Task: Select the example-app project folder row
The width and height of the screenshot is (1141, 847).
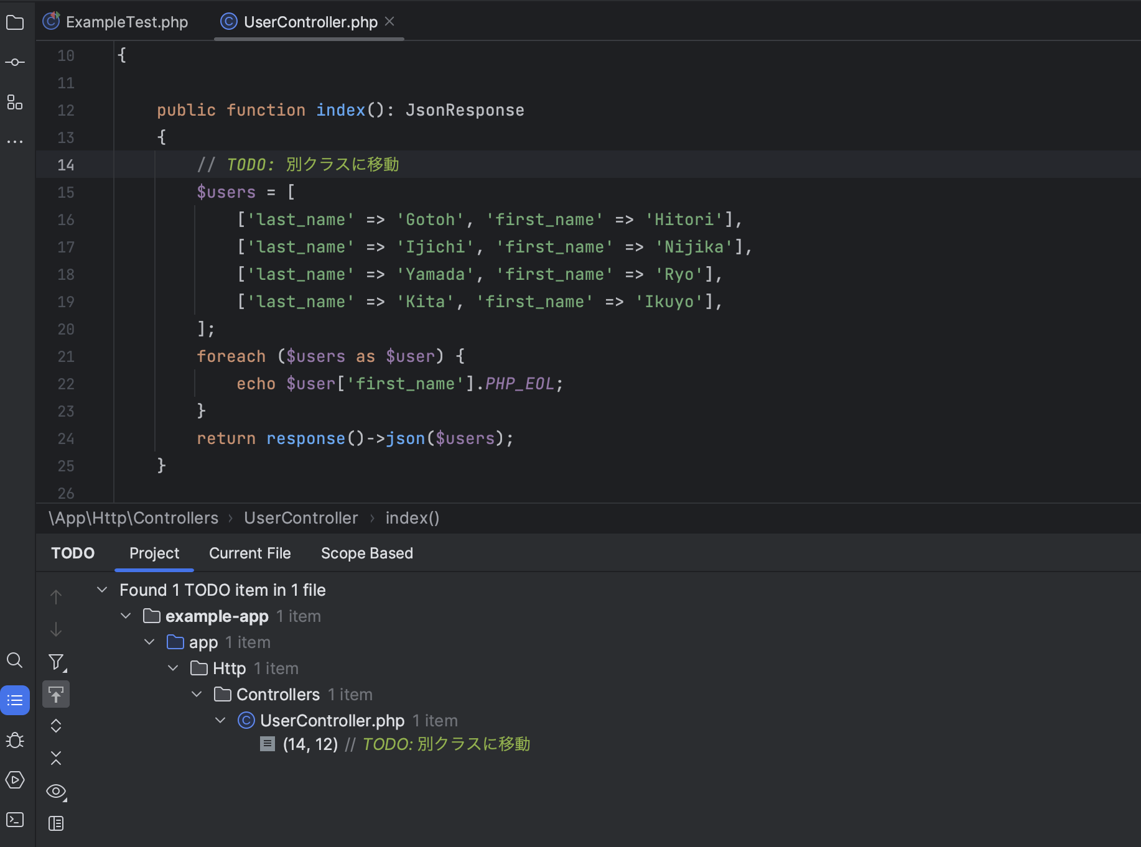Action: pyautogui.click(x=217, y=616)
